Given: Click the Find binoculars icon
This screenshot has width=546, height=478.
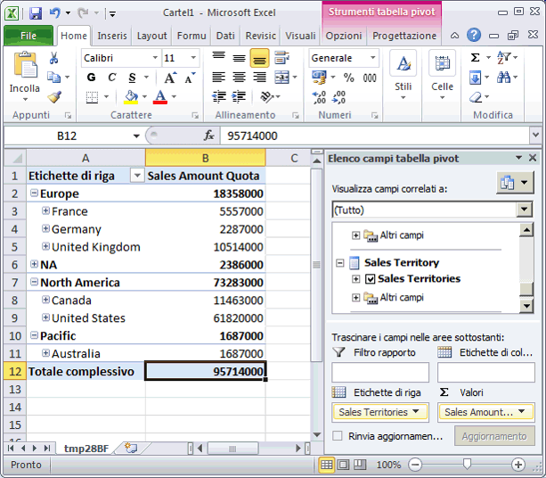Looking at the screenshot, I should click(503, 77).
